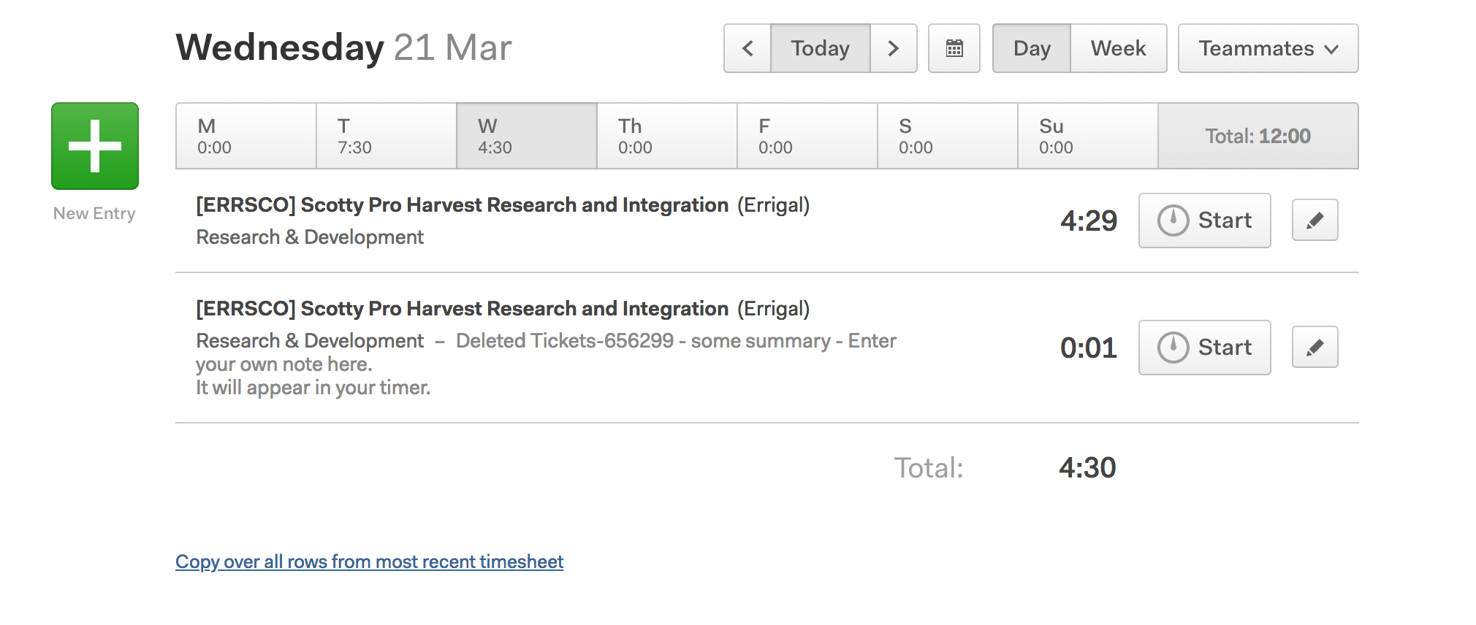The width and height of the screenshot is (1476, 625).
Task: Select the Tuesday 7:30 tab
Action: pyautogui.click(x=387, y=136)
